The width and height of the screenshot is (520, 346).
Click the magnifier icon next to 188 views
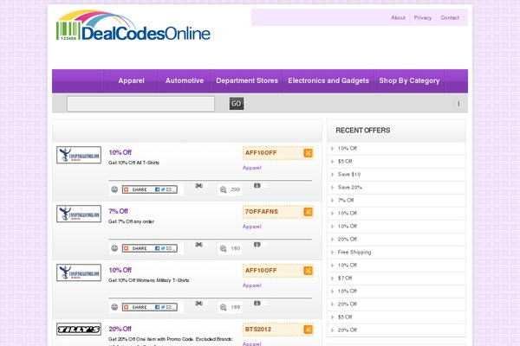tap(224, 307)
